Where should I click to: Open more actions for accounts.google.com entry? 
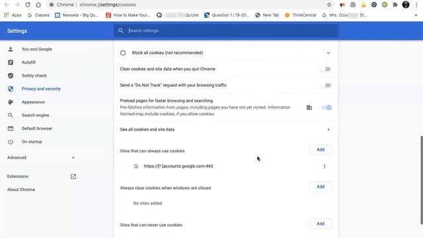325,166
